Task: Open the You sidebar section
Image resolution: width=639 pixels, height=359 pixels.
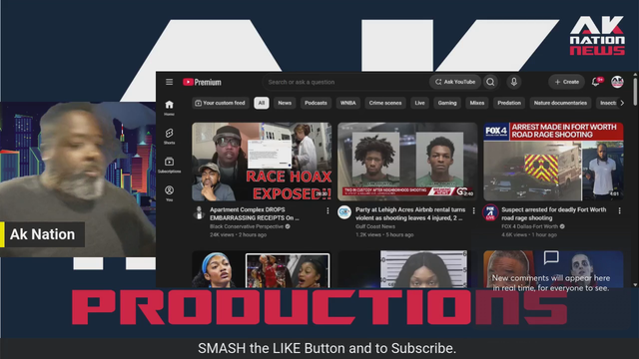Action: click(169, 193)
